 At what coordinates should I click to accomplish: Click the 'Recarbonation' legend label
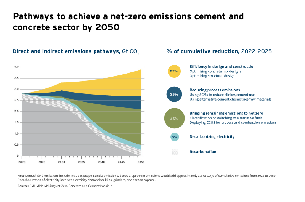[x=203, y=152]
